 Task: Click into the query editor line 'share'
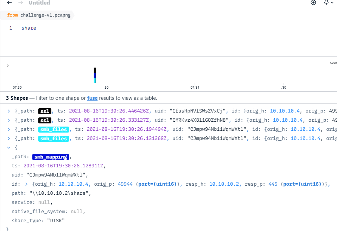click(29, 28)
